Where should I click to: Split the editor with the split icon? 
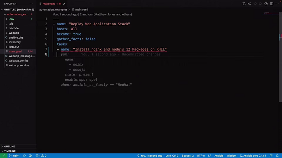[271, 4]
